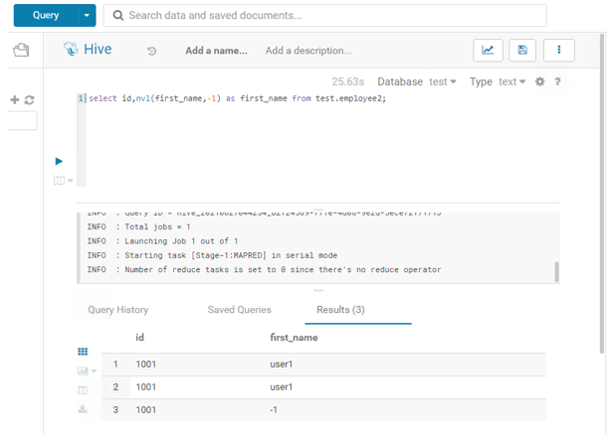Click the Query button
The width and height of the screenshot is (610, 440).
[46, 16]
